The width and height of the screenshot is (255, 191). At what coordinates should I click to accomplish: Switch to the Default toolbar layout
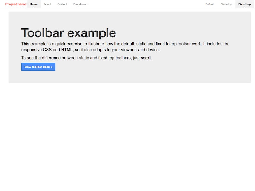(210, 4)
